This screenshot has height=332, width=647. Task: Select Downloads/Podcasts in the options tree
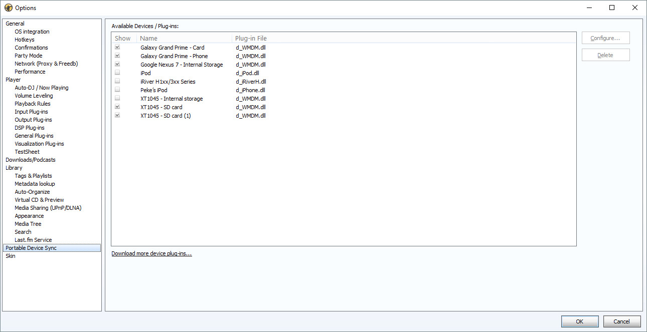pyautogui.click(x=31, y=160)
